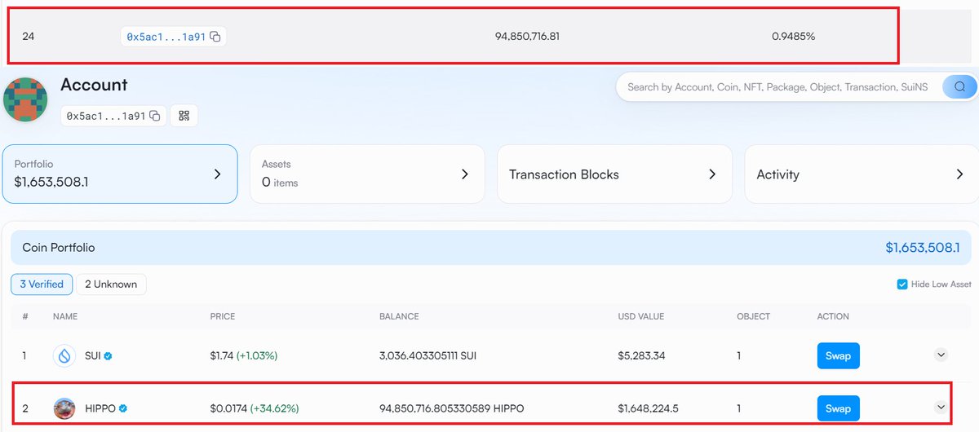The height and width of the screenshot is (432, 979).
Task: Click the HIPPO coin logo
Action: coord(64,408)
